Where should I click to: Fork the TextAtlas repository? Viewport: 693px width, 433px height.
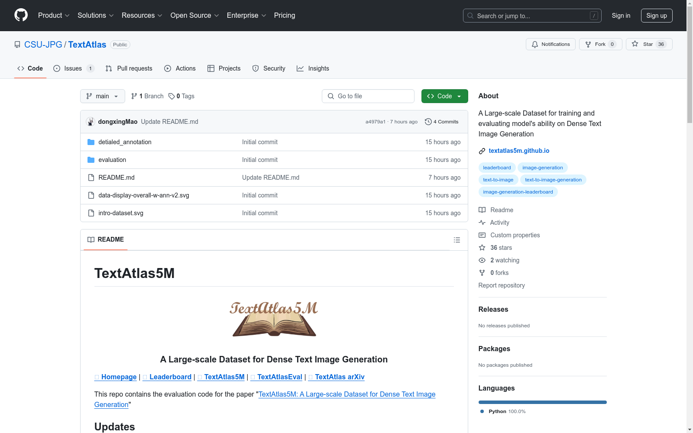coord(600,44)
